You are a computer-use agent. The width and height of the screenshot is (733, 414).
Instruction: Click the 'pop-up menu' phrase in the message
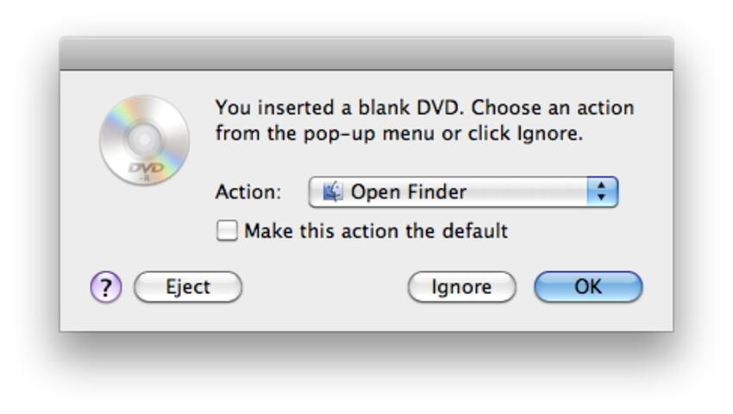point(370,134)
